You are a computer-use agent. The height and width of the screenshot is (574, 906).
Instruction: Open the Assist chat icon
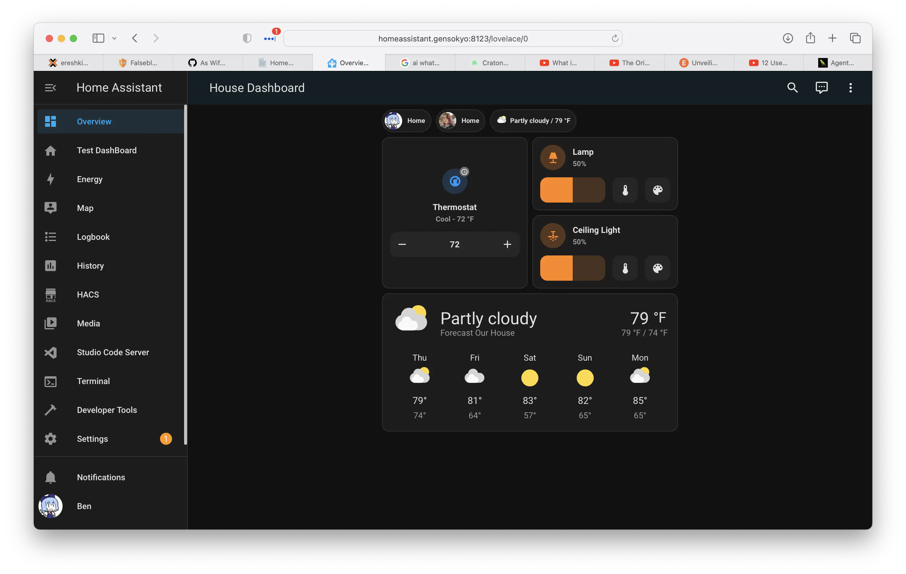[x=821, y=87]
